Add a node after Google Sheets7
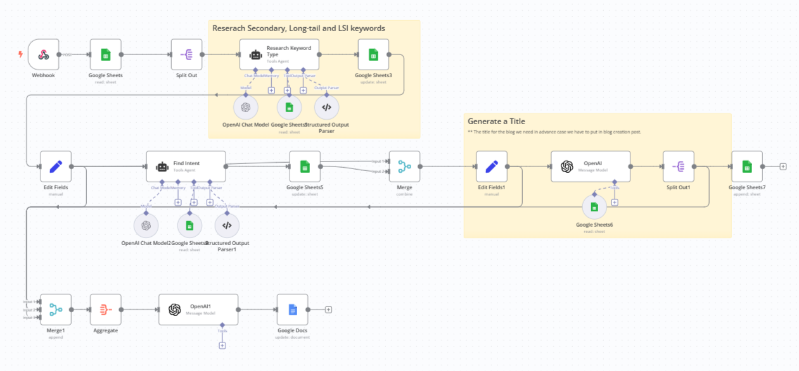799x371 pixels. pyautogui.click(x=783, y=167)
